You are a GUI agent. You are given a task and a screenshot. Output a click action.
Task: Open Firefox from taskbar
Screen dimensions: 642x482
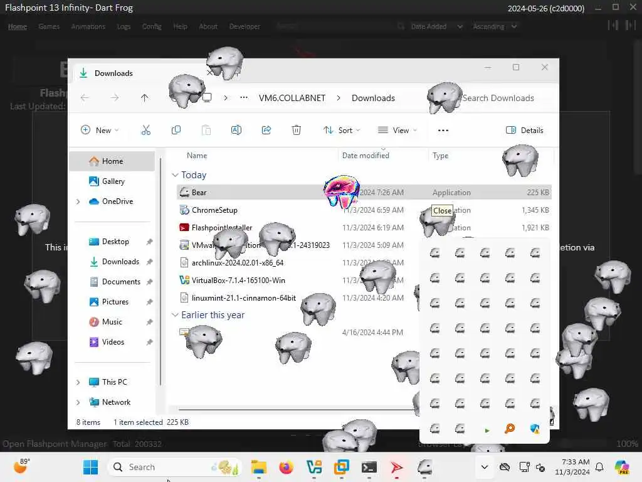coord(286,467)
